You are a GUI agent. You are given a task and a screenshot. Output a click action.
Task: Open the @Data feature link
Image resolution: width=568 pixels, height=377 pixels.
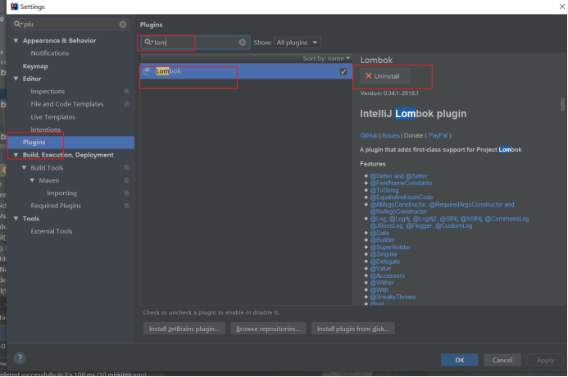click(379, 234)
